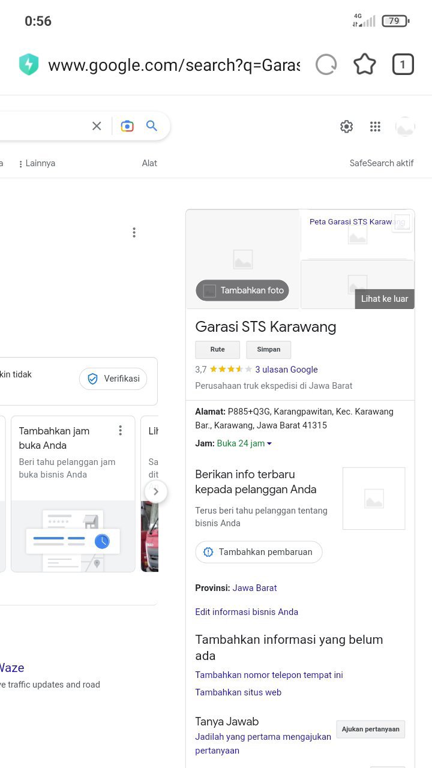Tap the URL address bar

coord(174,65)
